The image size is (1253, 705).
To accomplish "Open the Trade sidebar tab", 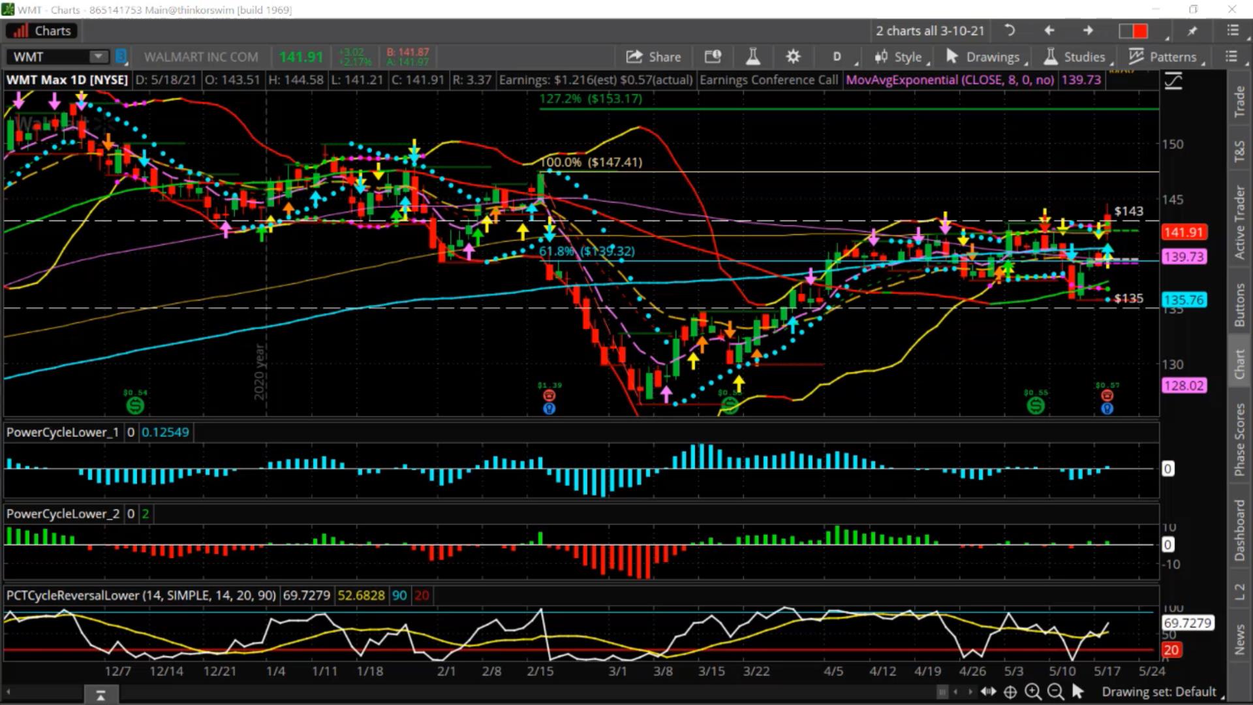I will pyautogui.click(x=1239, y=101).
